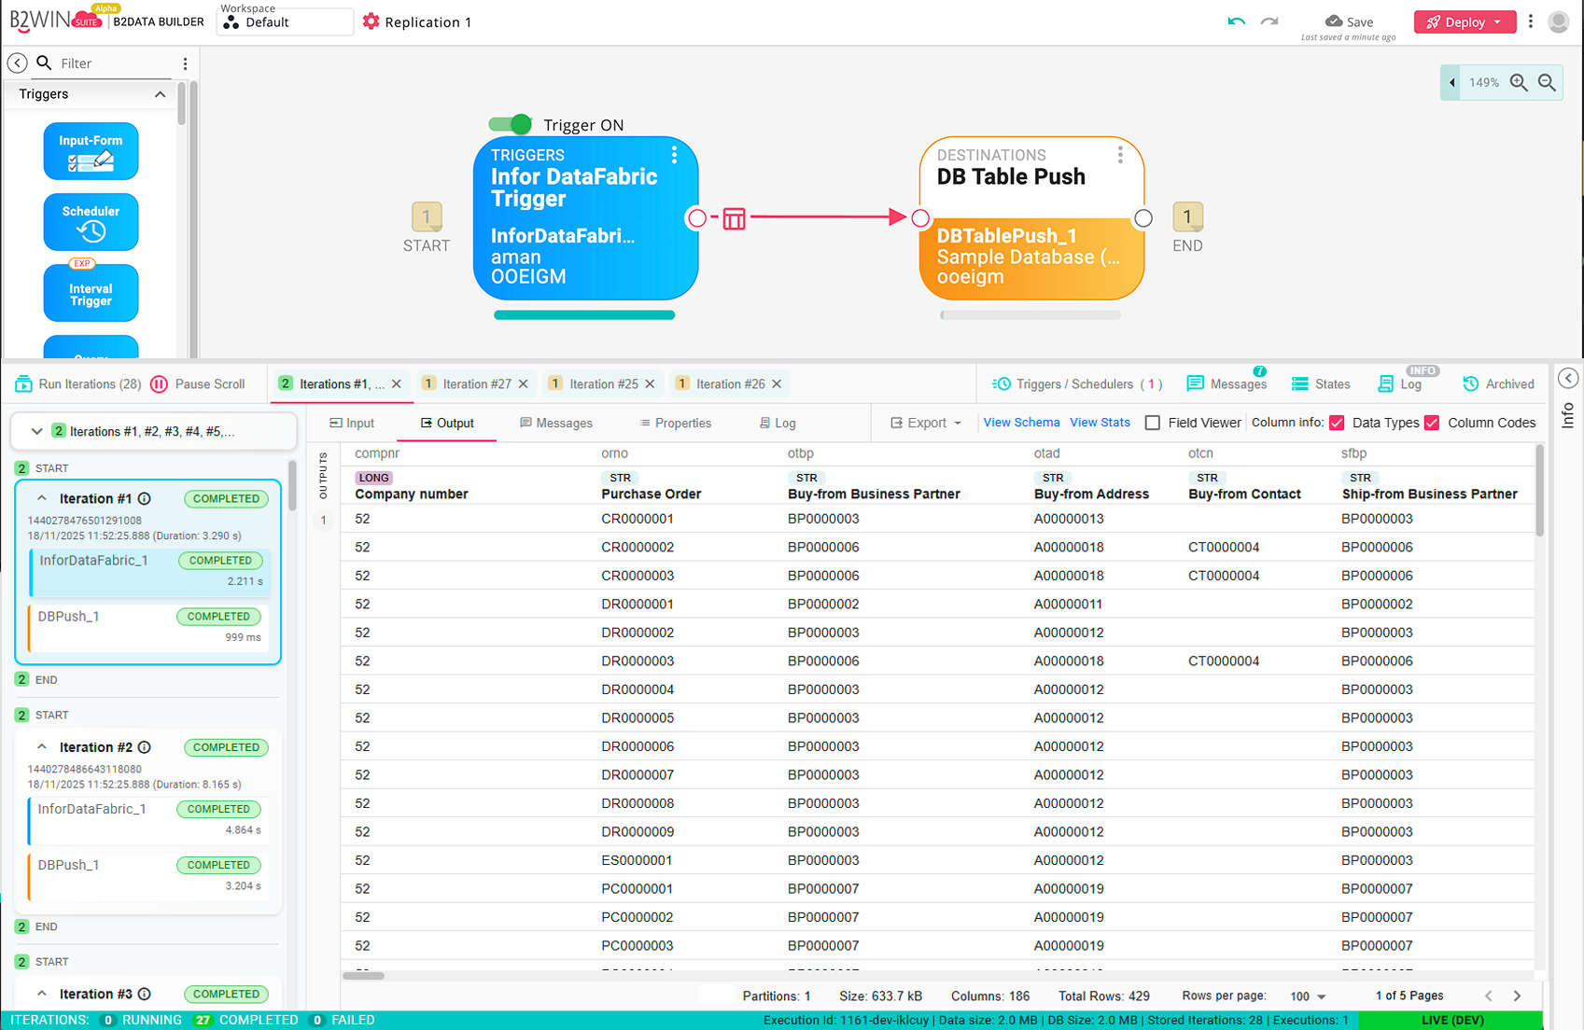Open the Infor DataFabric Trigger node menu
Viewport: 1584px width, 1030px height.
coord(674,156)
